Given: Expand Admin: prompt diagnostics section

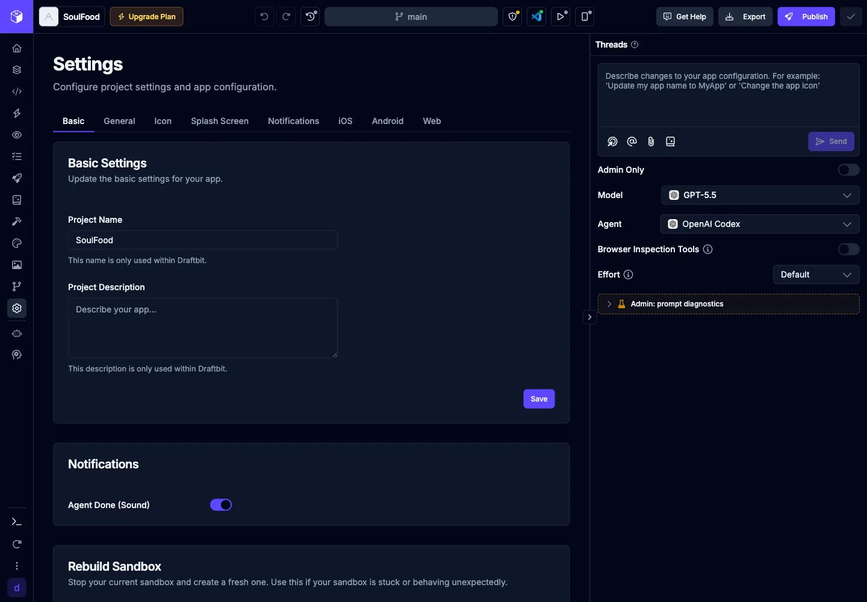Looking at the screenshot, I should [729, 304].
